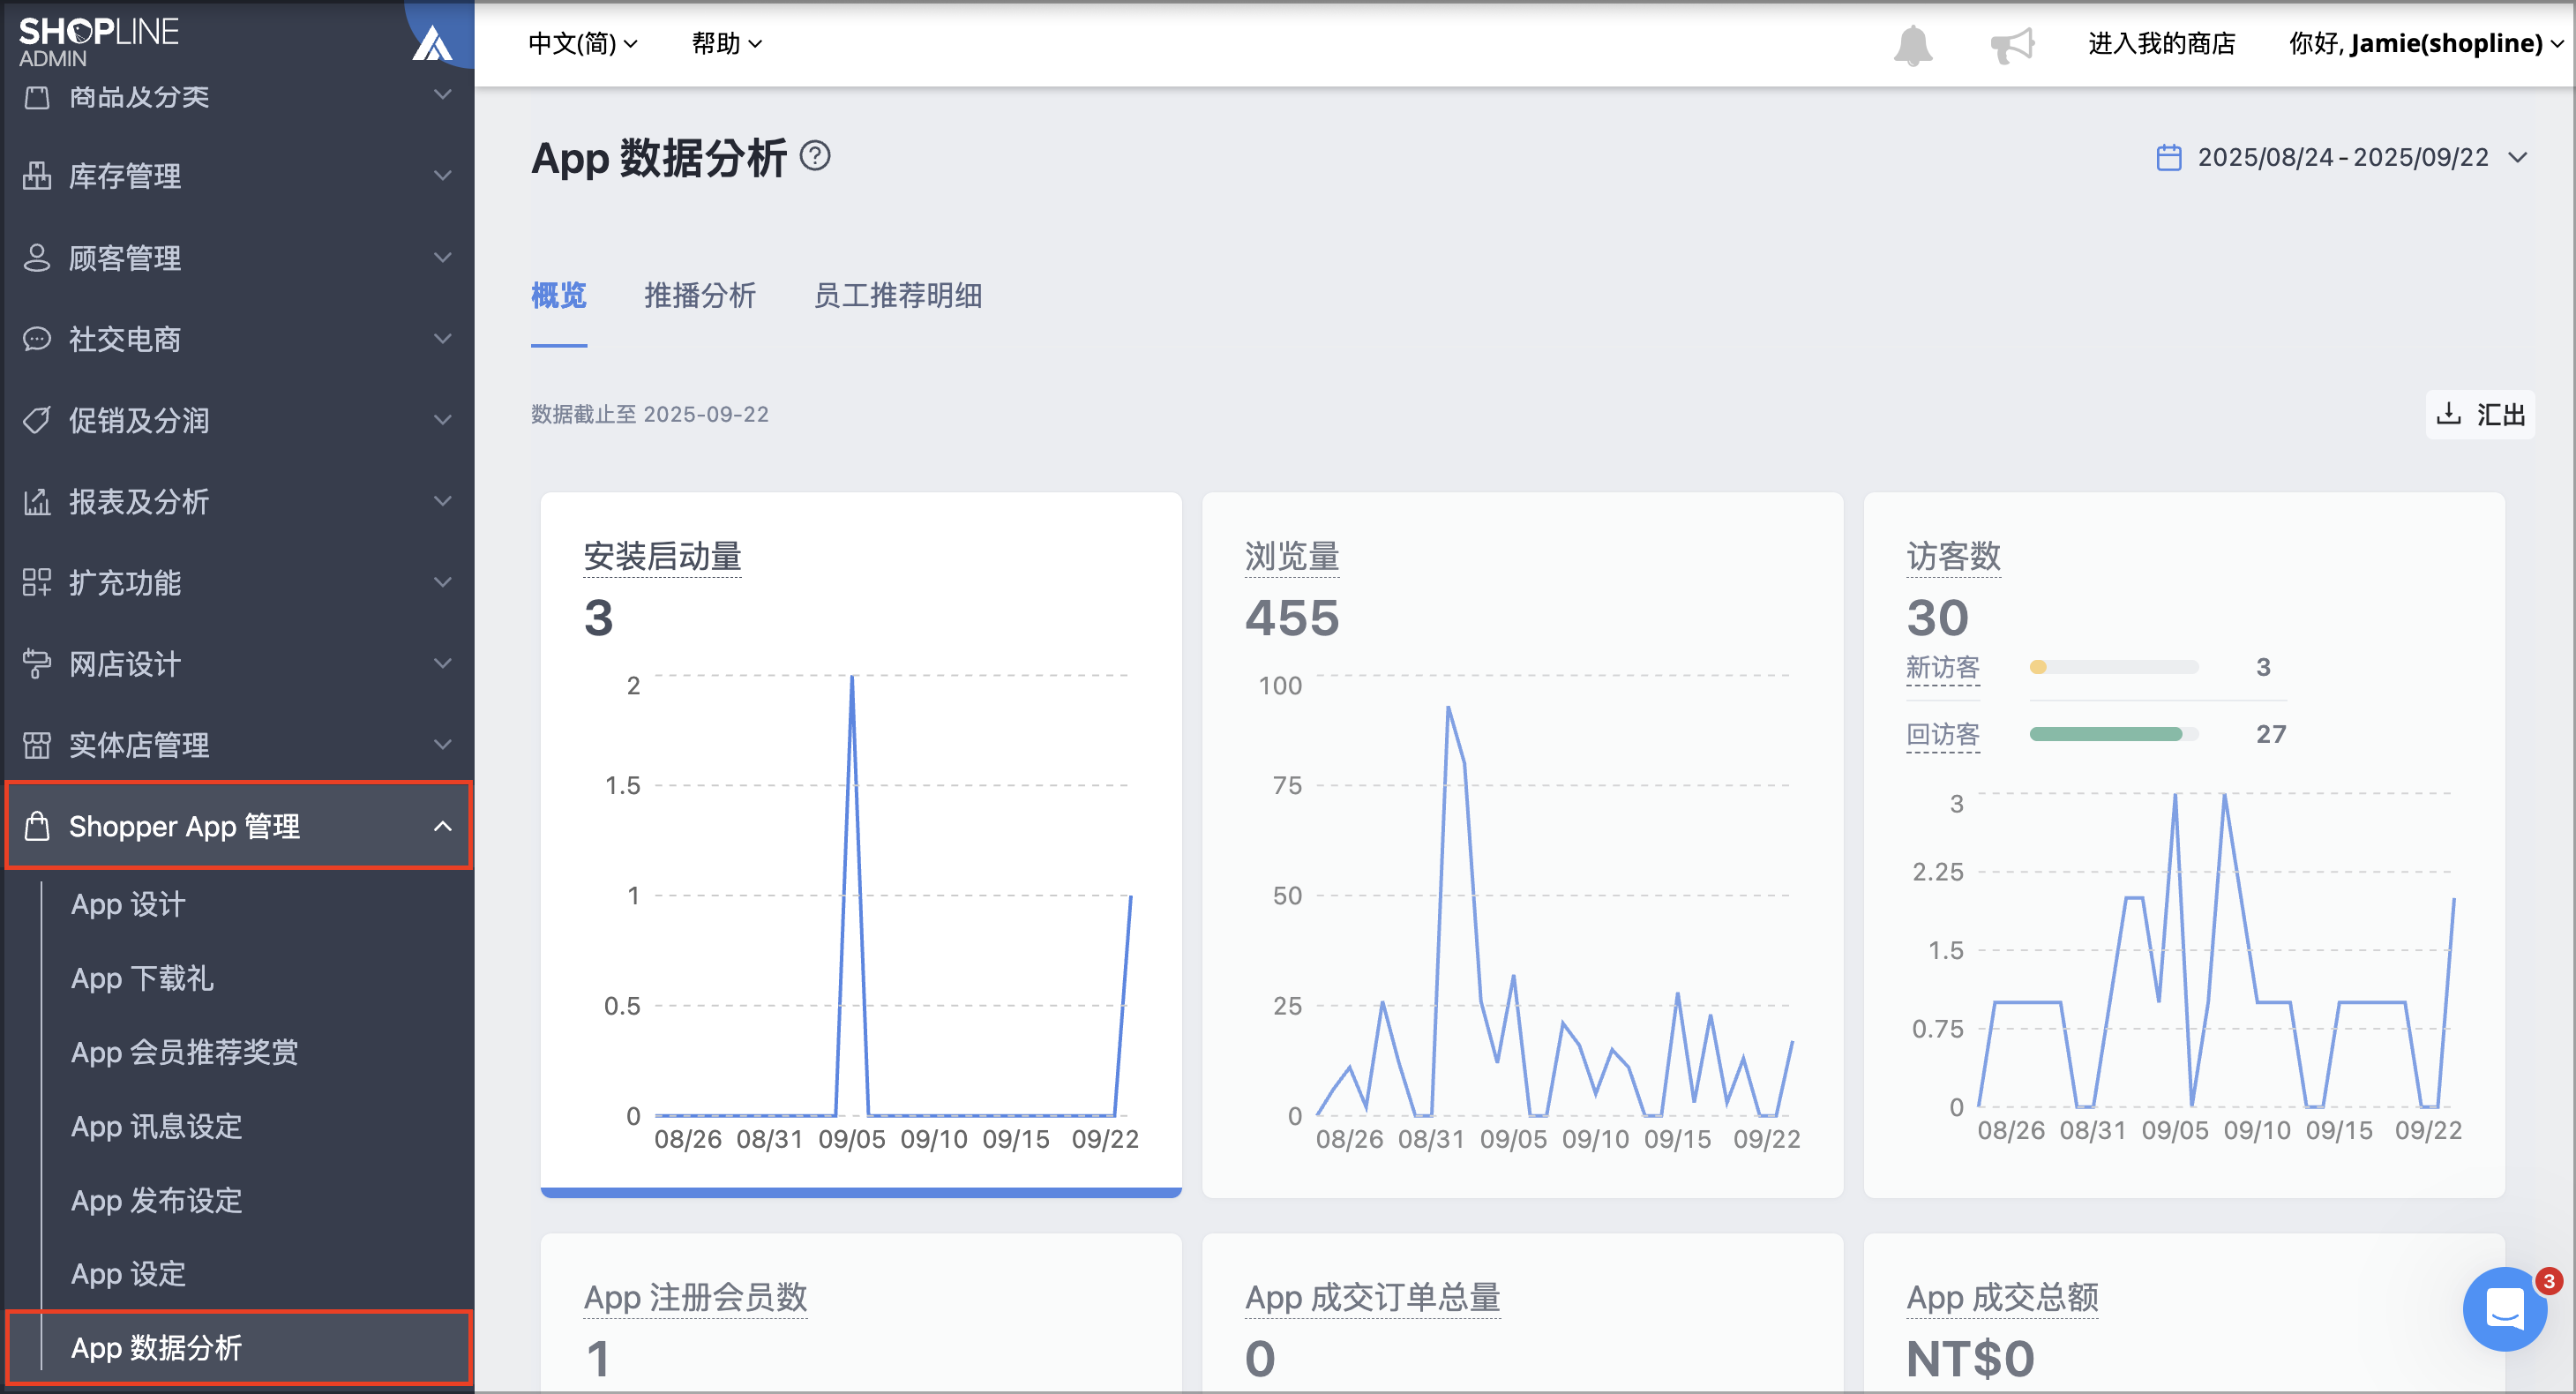Viewport: 2576px width, 1394px height.
Task: Click the SHOPLINE ADMIN logo
Action: coord(98,42)
